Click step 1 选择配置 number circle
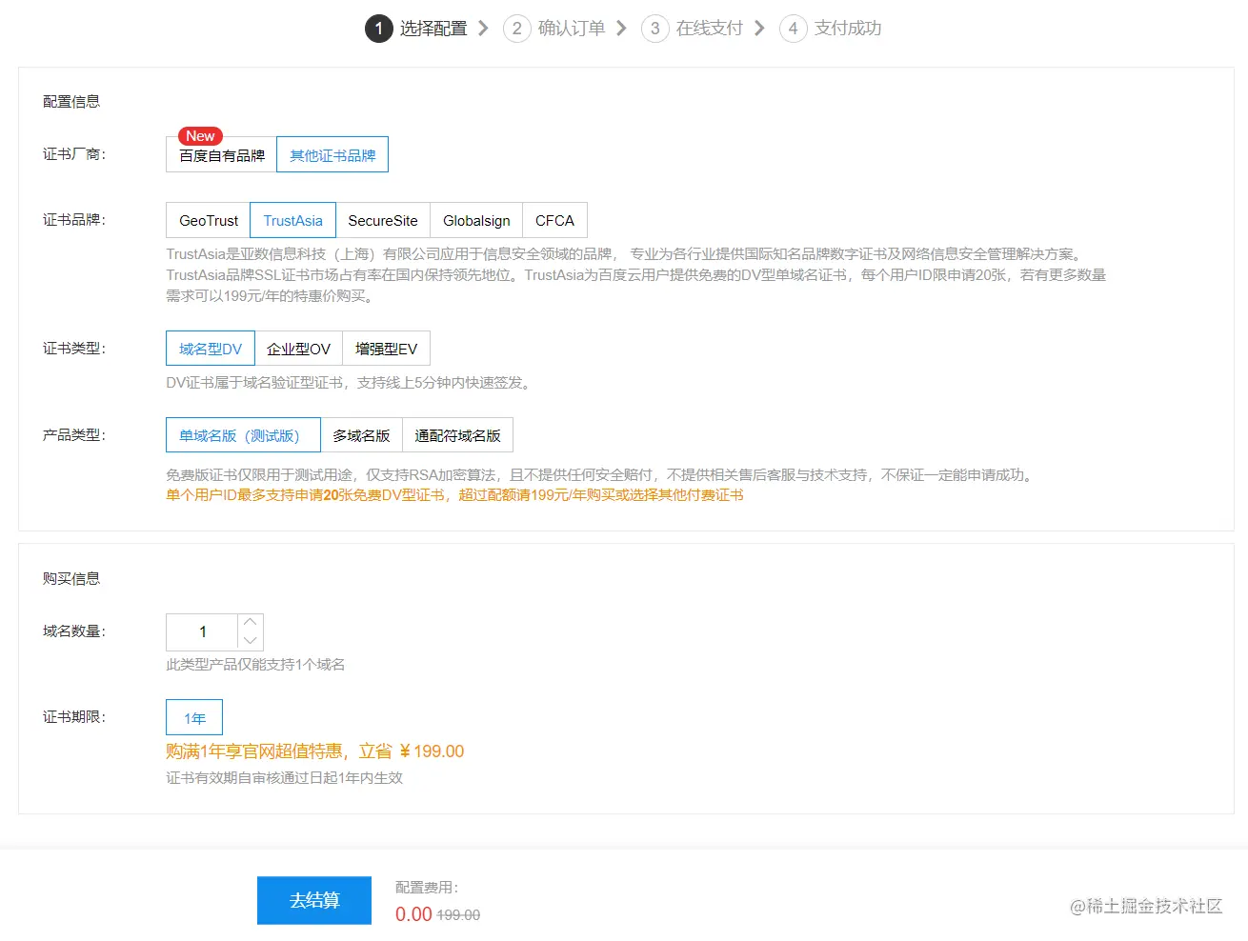Viewport: 1248px width, 941px height. tap(378, 29)
